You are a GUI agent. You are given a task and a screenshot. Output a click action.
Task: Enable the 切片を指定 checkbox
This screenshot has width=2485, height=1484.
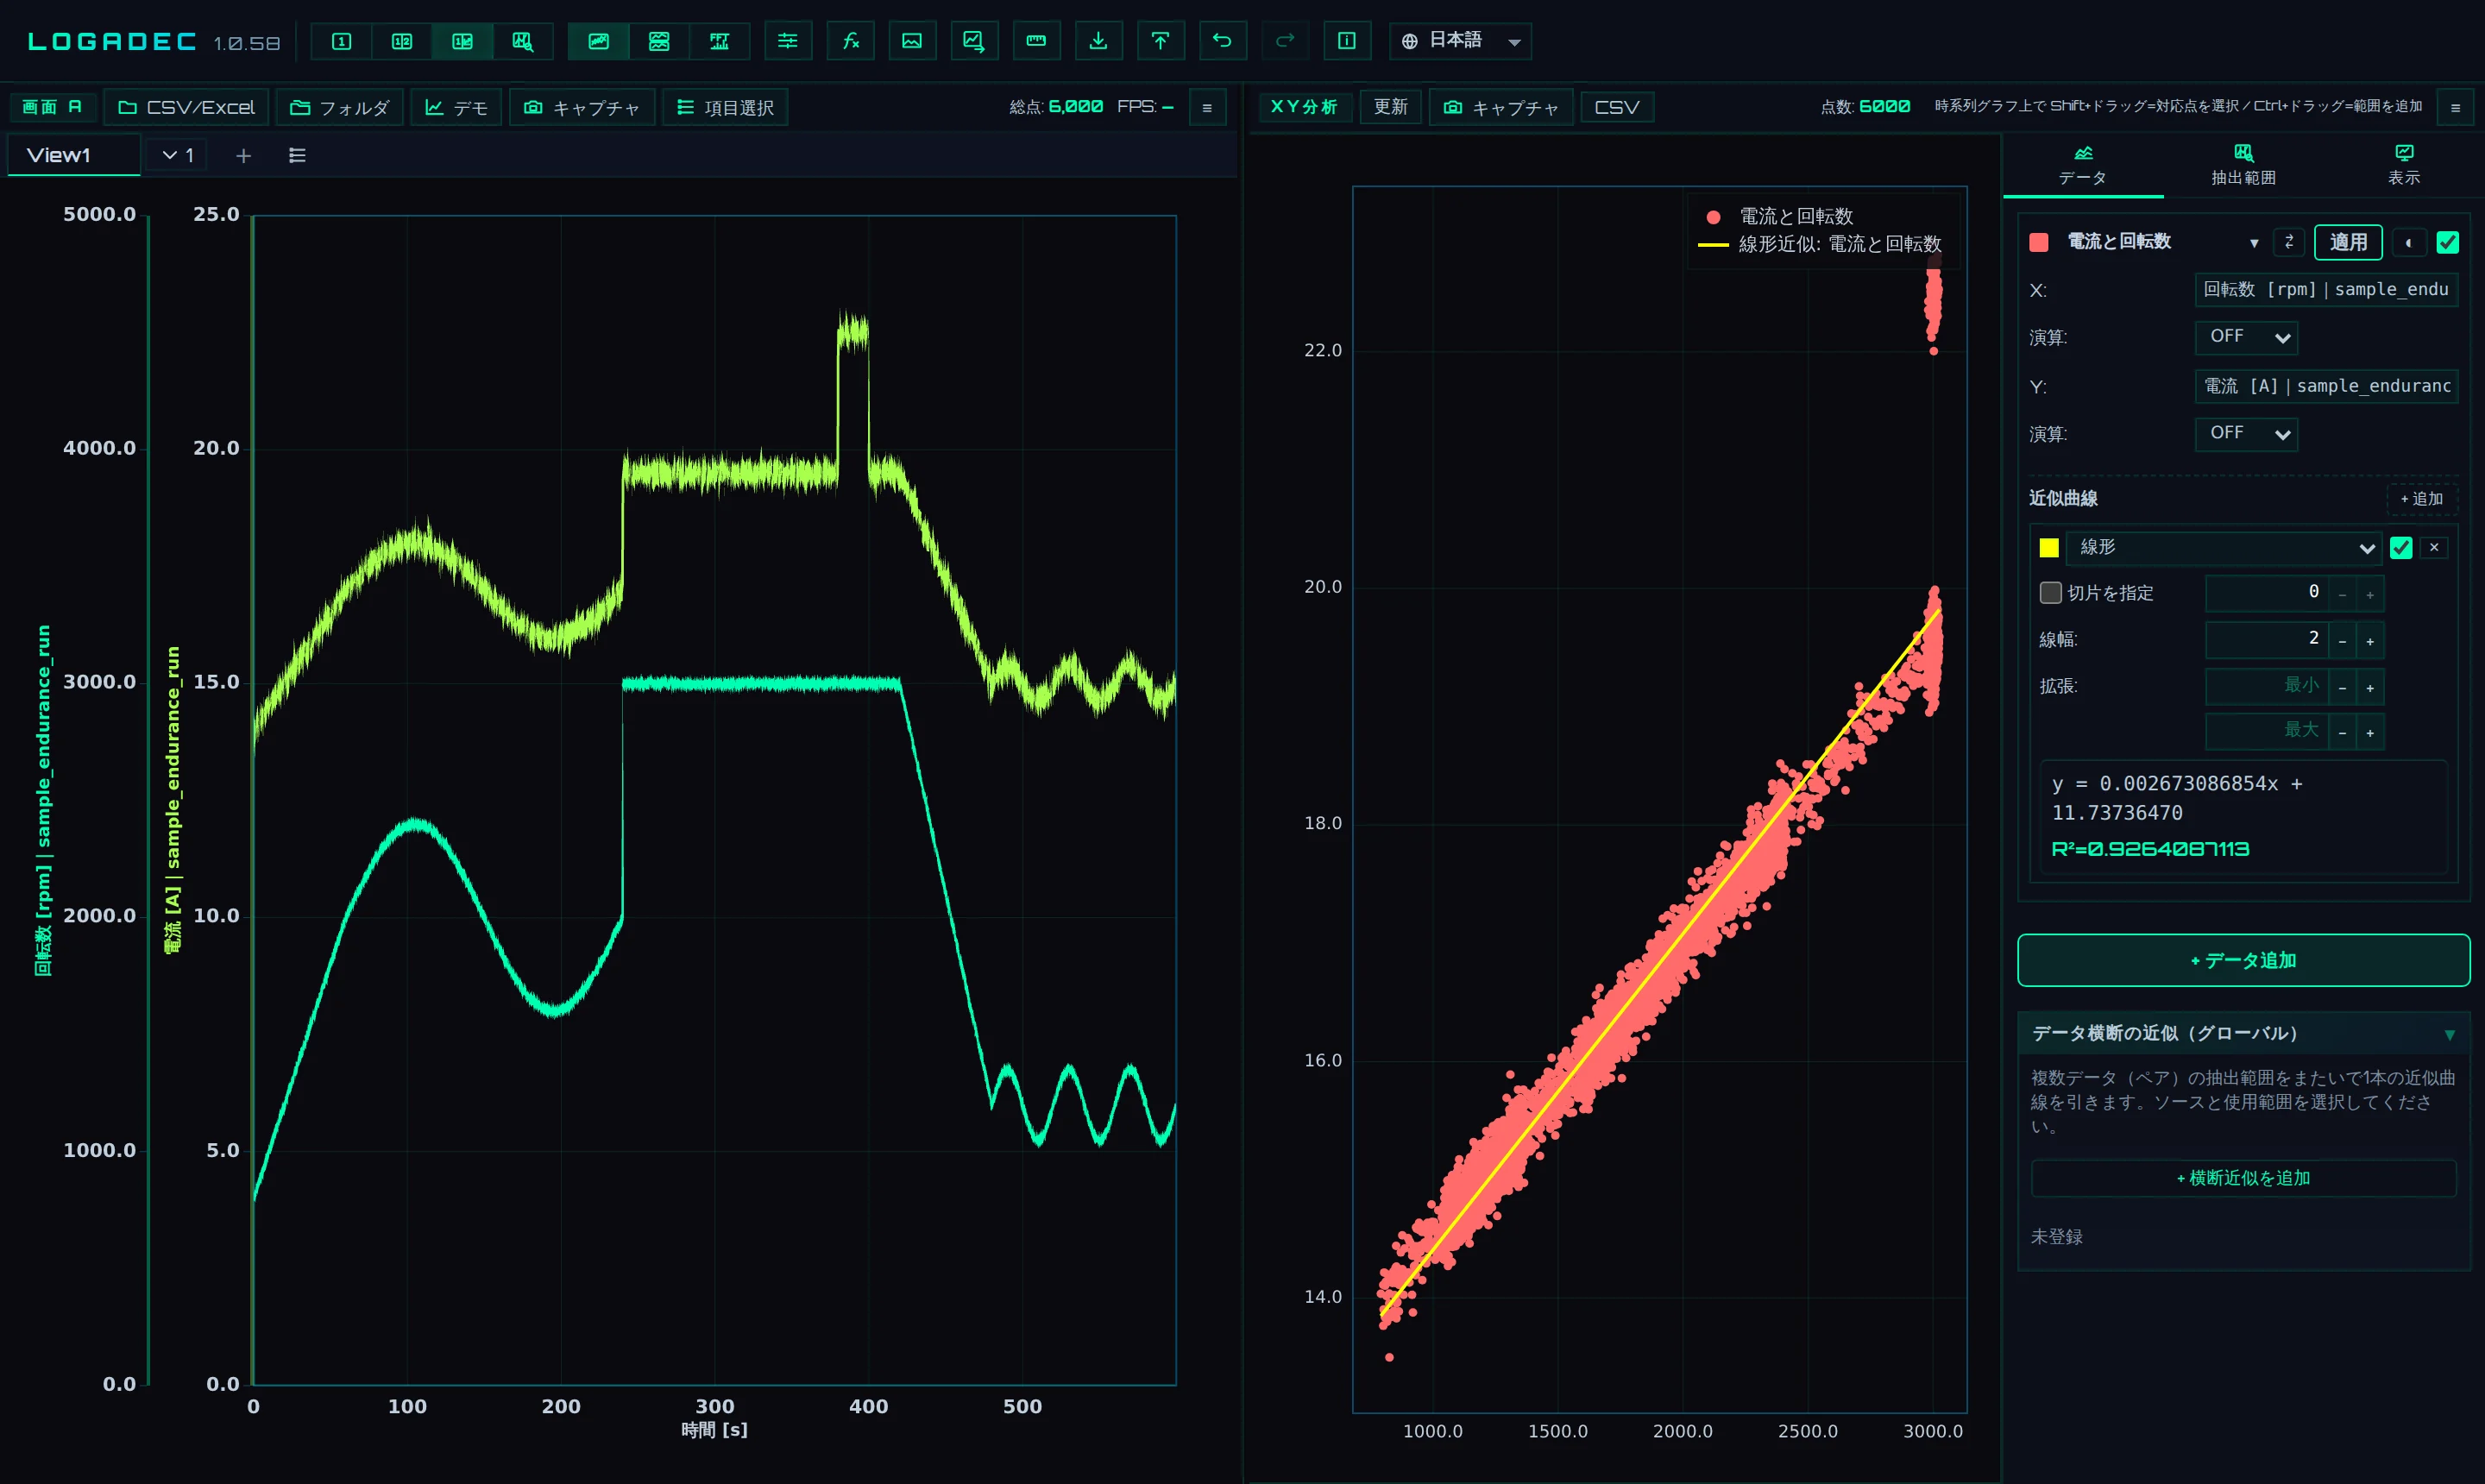[2050, 593]
